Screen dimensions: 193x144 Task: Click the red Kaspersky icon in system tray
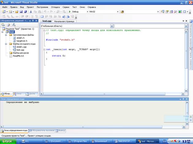pos(176,141)
